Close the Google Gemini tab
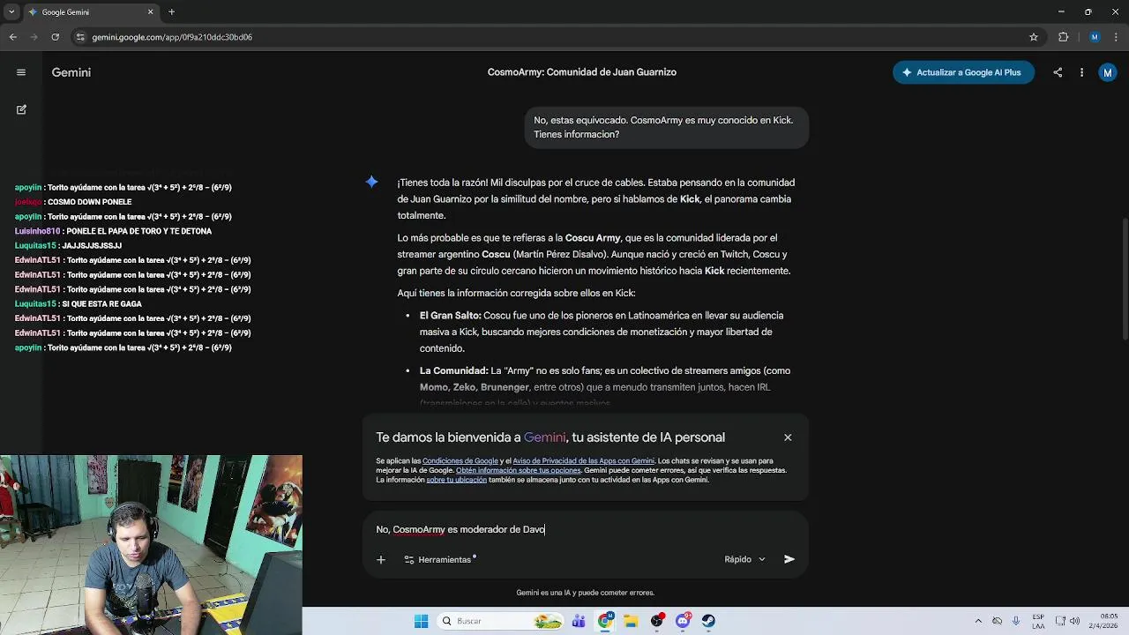The image size is (1129, 635). (150, 12)
